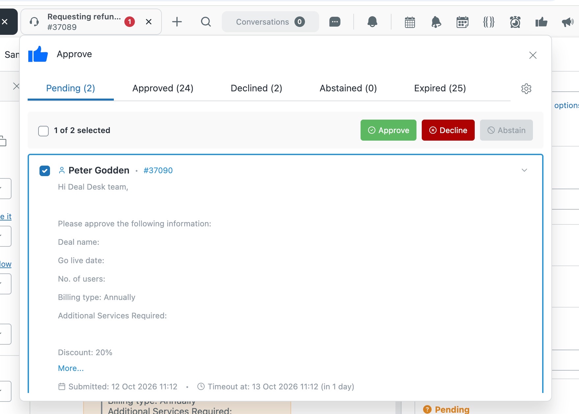Click the red notification badge on ticket tab
This screenshot has width=579, height=414.
pyautogui.click(x=130, y=22)
